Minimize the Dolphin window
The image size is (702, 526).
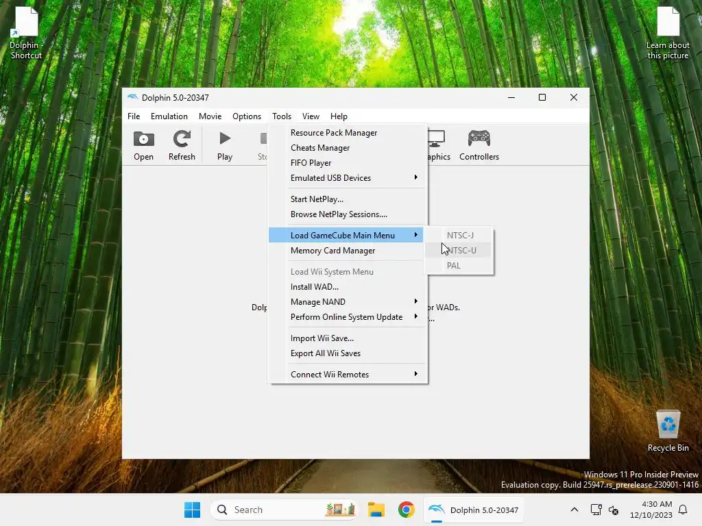coord(511,97)
